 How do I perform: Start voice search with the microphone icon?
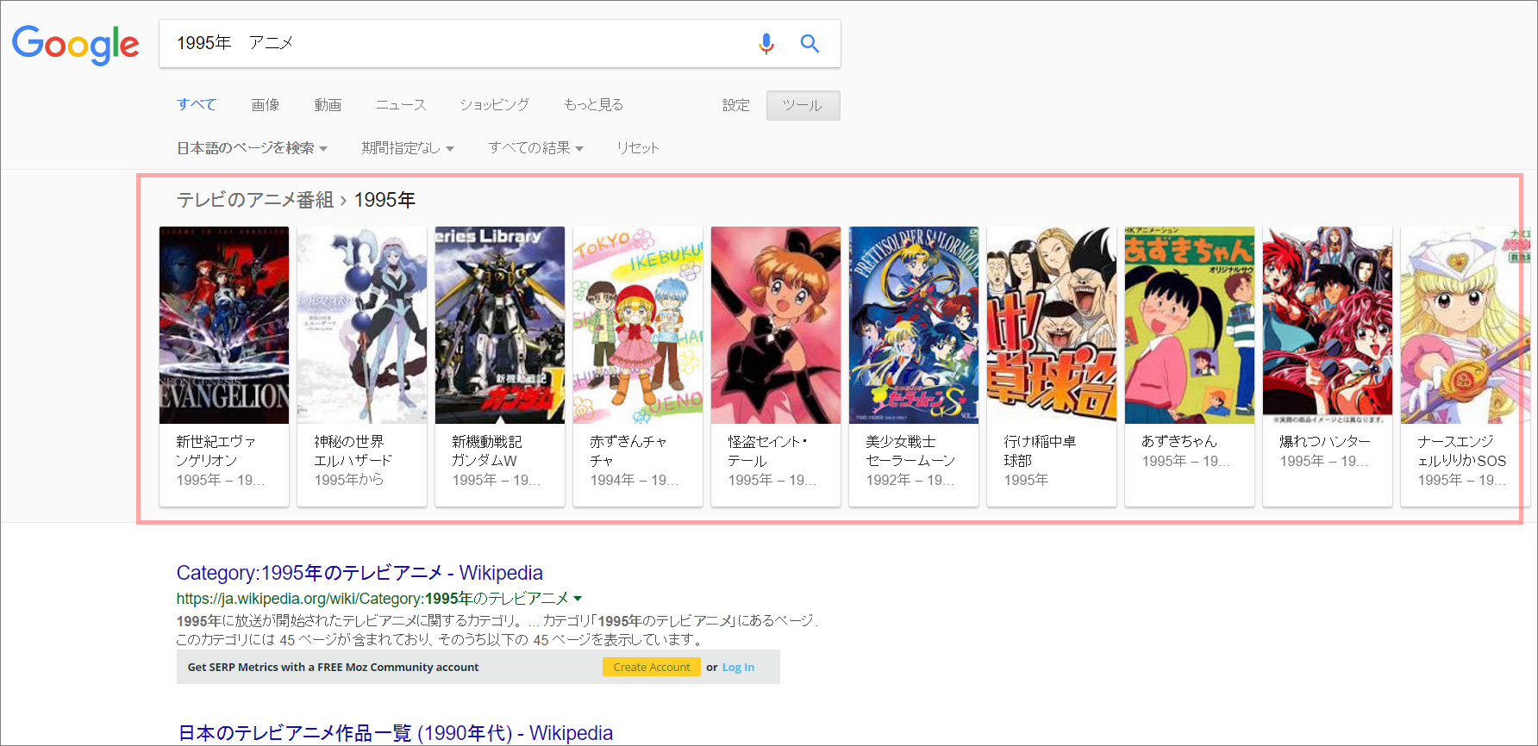766,43
